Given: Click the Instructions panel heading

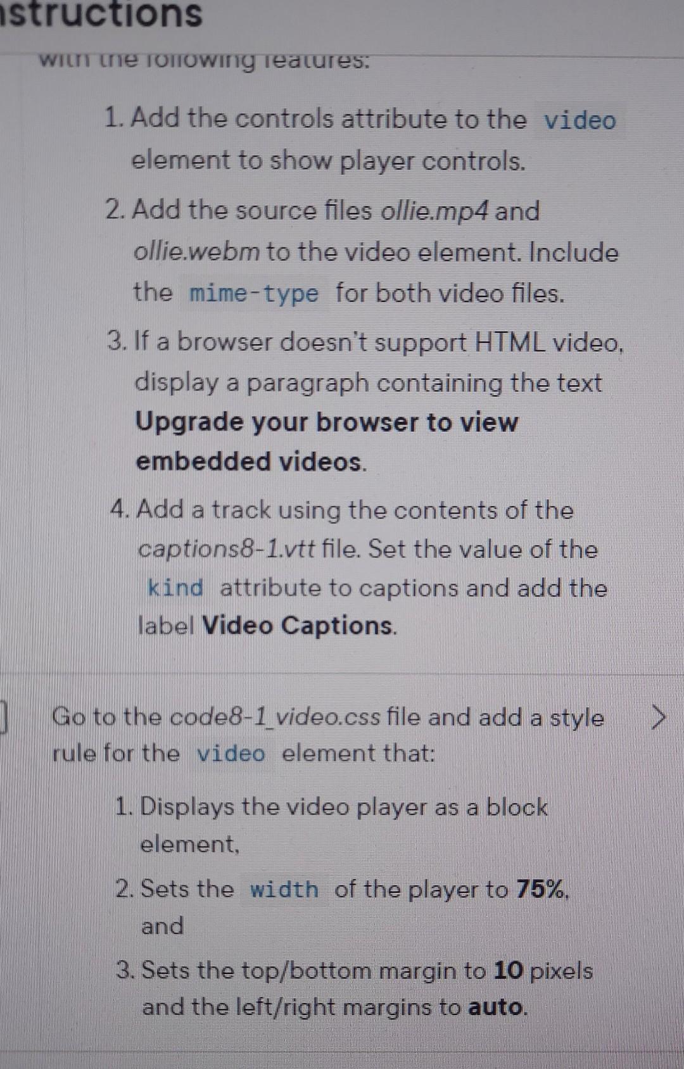Looking at the screenshot, I should coord(101,14).
